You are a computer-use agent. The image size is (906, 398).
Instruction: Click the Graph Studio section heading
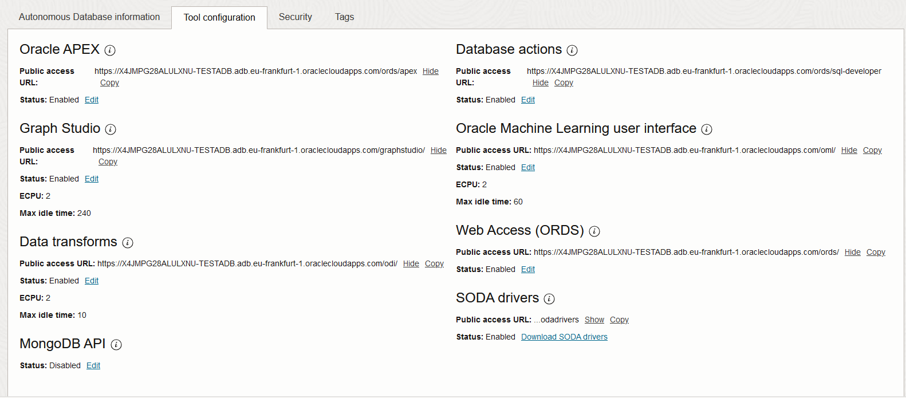point(60,128)
